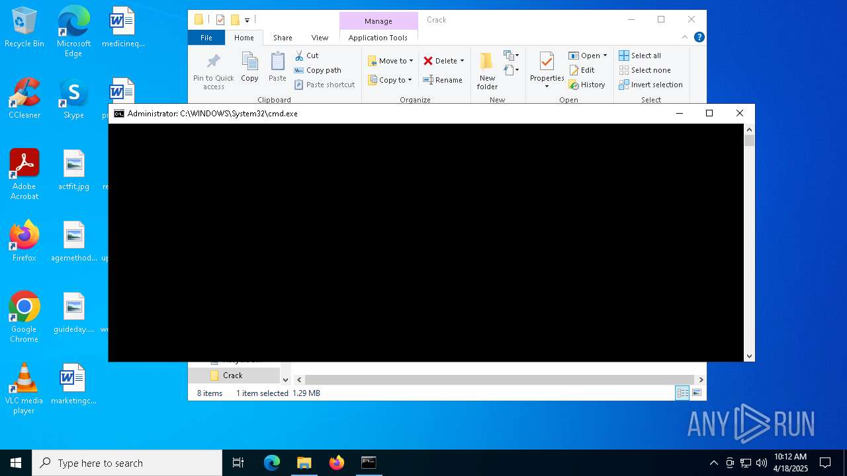This screenshot has height=476, width=847.
Task: Open the Easy access dropdown in ribbon
Action: click(x=512, y=69)
